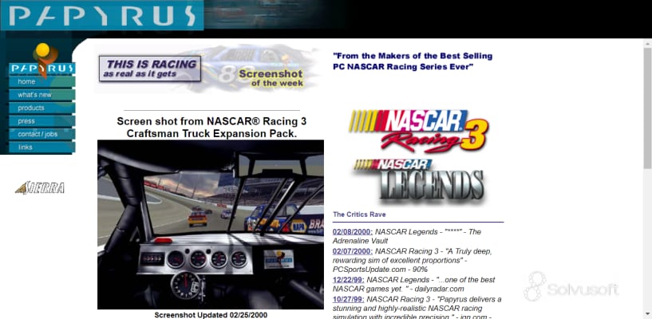Image resolution: width=652 pixels, height=319 pixels.
Task: Select the links menu item
Action: 26,148
